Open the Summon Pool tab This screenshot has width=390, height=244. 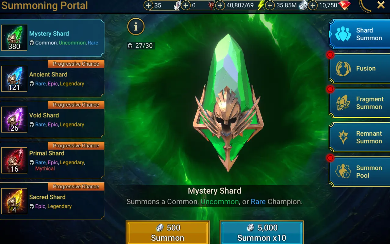pyautogui.click(x=359, y=172)
